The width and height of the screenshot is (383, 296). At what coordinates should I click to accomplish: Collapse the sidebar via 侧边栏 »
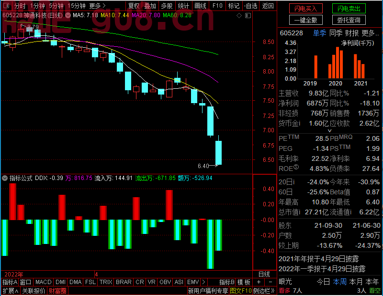(264, 291)
